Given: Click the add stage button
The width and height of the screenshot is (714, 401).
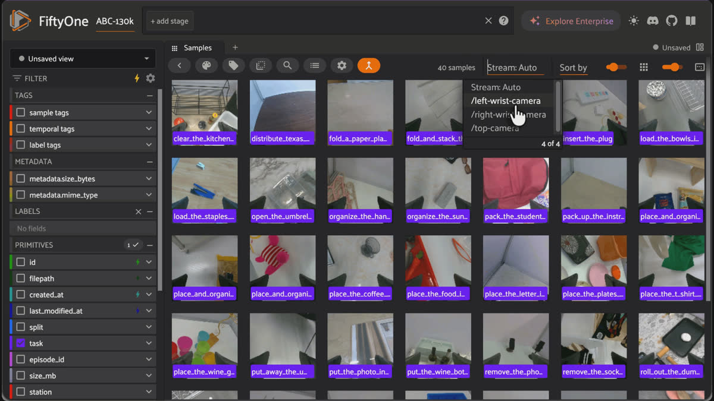Looking at the screenshot, I should point(170,21).
